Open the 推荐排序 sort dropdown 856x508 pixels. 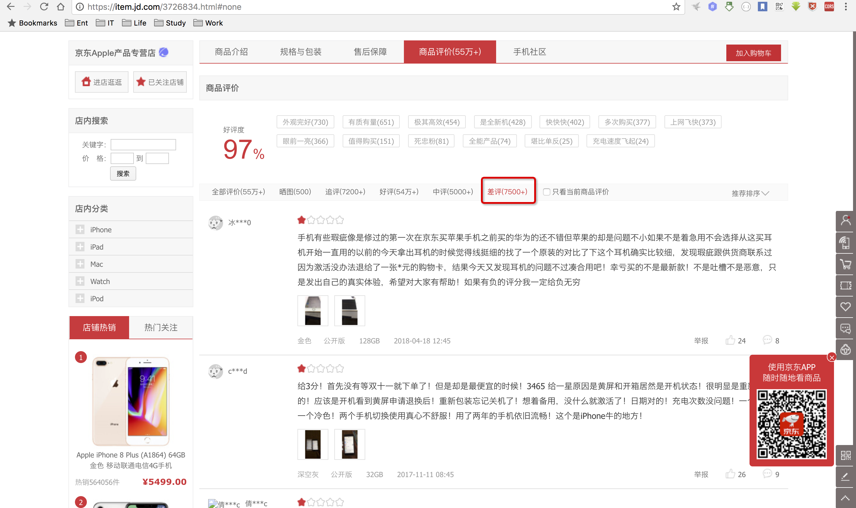(x=750, y=193)
